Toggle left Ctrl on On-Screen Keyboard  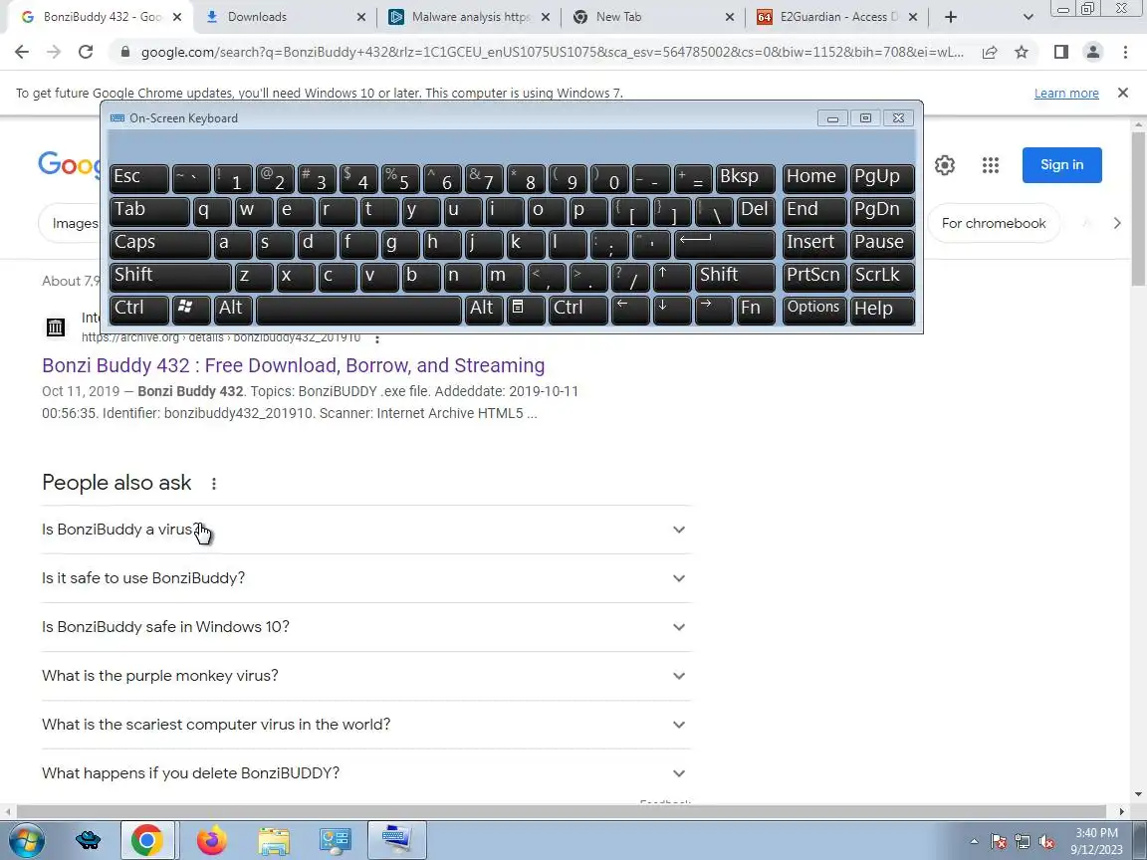pos(139,310)
